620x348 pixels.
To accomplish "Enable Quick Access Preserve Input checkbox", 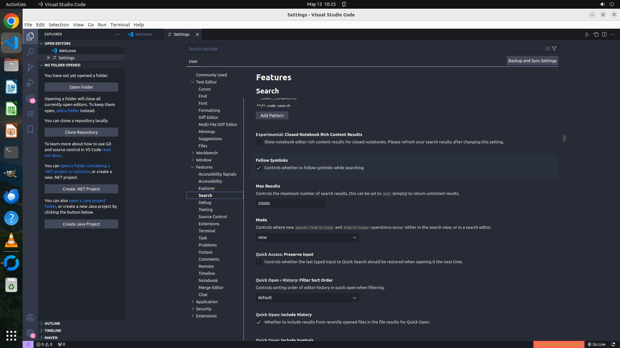I will click(259, 262).
